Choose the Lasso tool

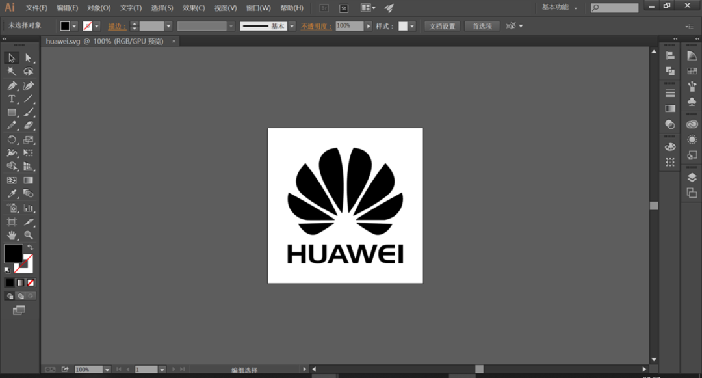click(28, 72)
